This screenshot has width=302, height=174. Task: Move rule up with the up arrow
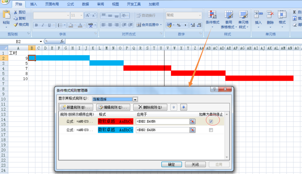(174, 107)
